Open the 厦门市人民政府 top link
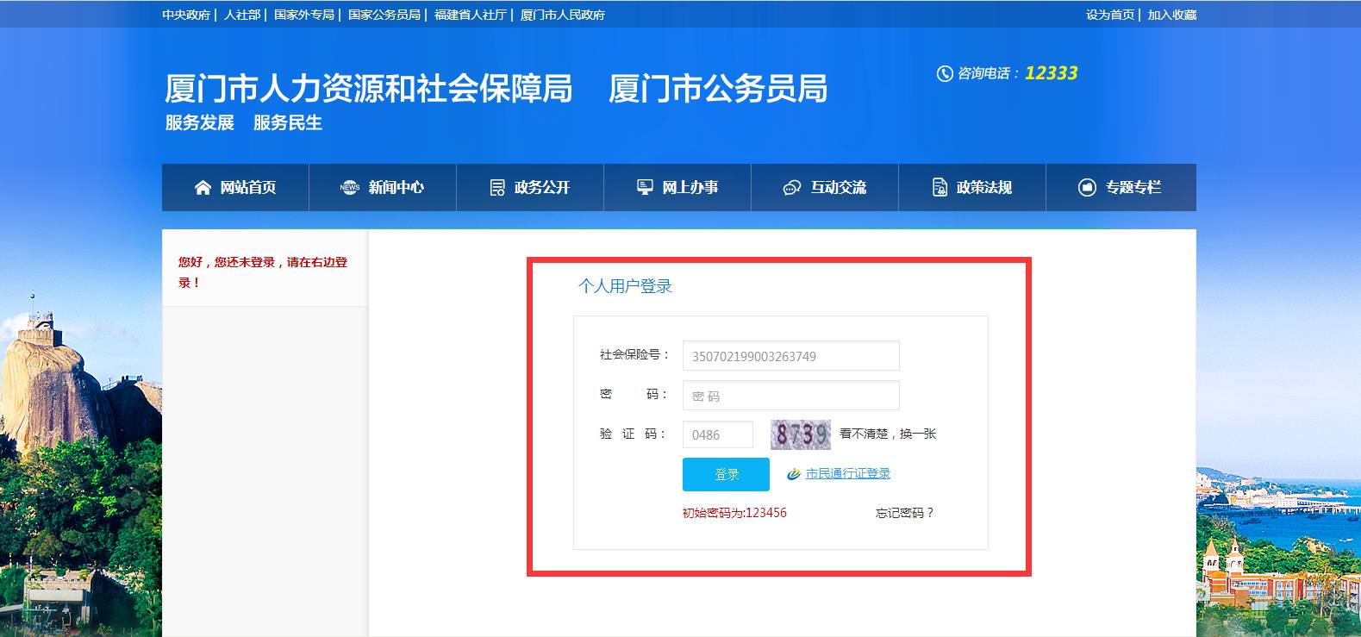This screenshot has width=1361, height=637. pos(563,15)
